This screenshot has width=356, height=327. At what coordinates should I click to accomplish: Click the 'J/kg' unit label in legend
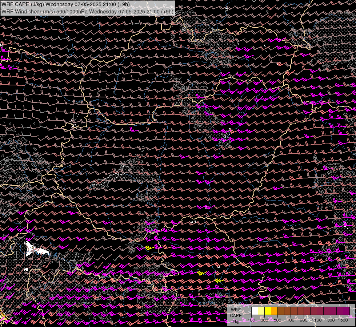point(235,321)
